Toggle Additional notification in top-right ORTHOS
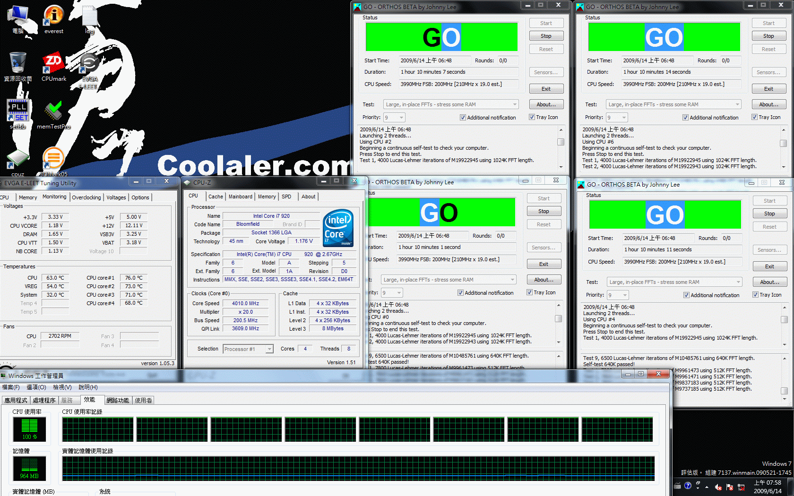 (x=685, y=118)
